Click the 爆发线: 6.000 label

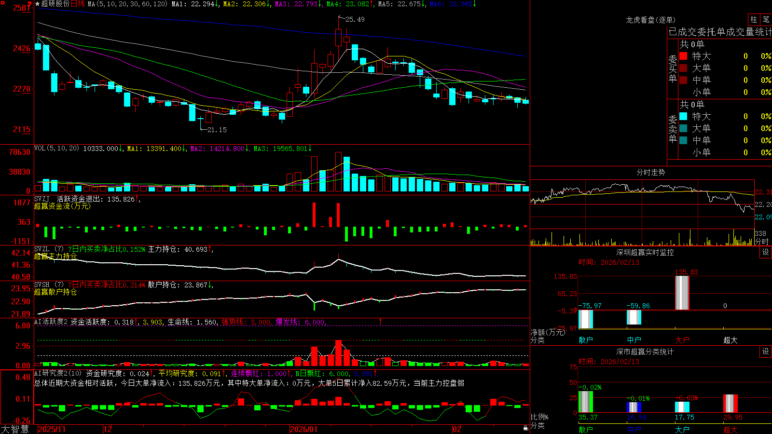tap(300, 322)
